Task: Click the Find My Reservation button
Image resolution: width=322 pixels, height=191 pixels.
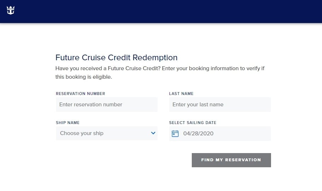Action: 231,160
